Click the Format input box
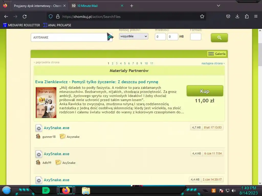The width and height of the screenshot is (262, 196). point(195,37)
